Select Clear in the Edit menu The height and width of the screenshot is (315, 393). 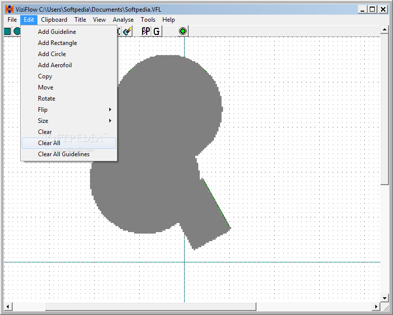click(x=69, y=132)
